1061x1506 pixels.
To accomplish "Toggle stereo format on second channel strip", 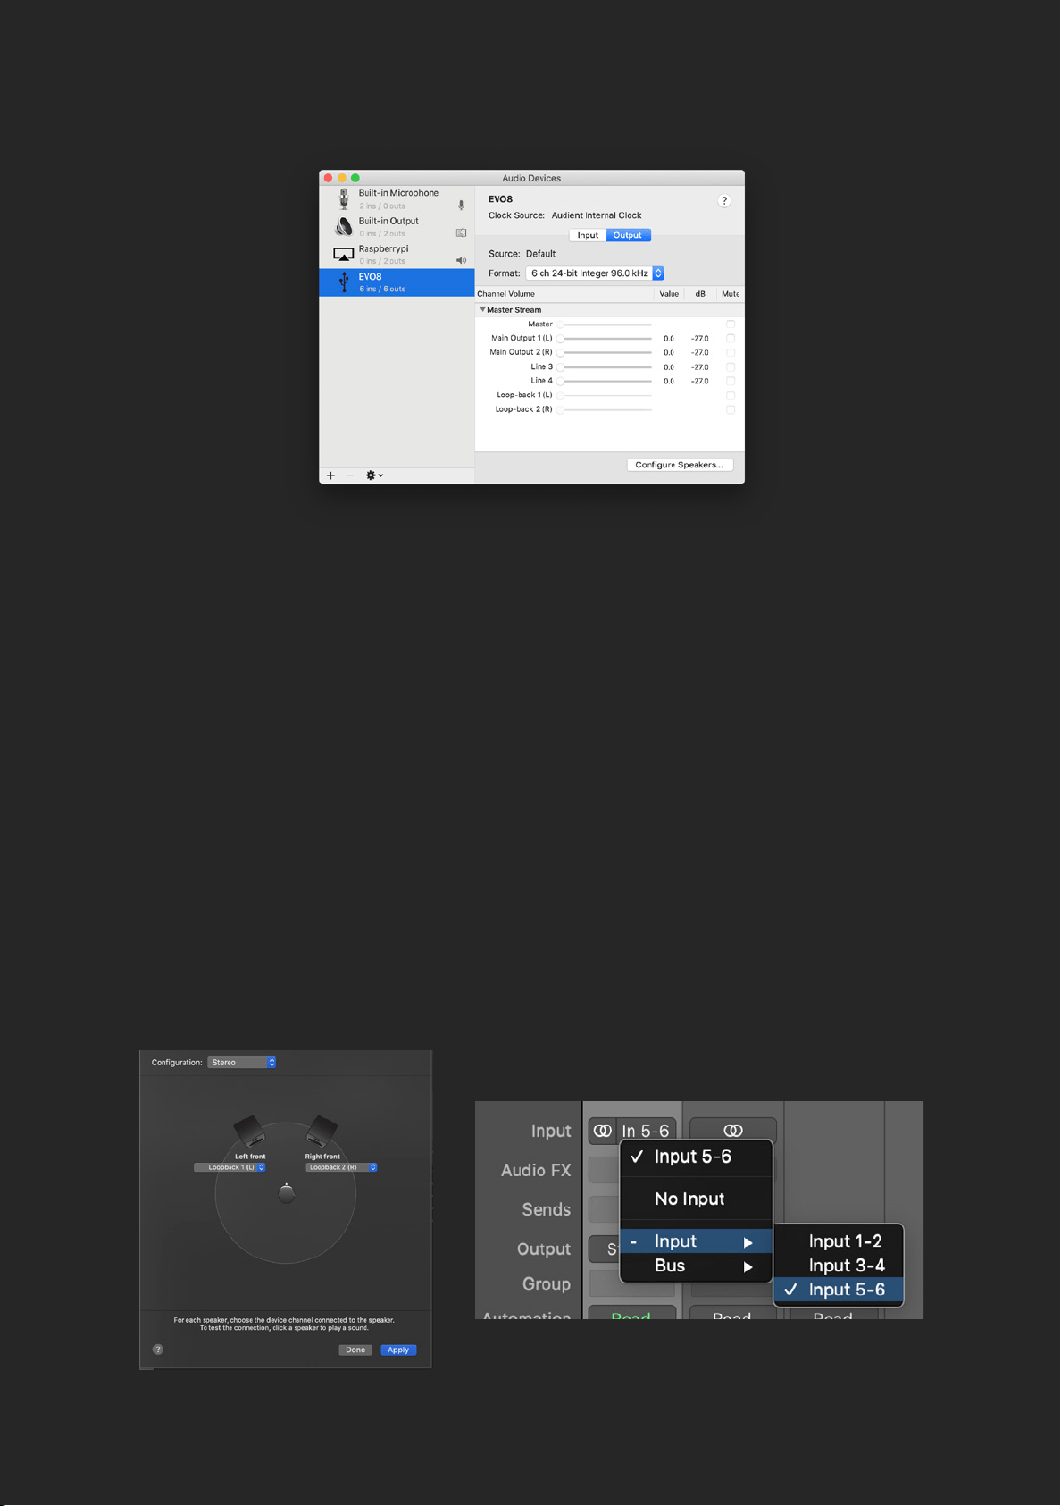I will pyautogui.click(x=733, y=1131).
